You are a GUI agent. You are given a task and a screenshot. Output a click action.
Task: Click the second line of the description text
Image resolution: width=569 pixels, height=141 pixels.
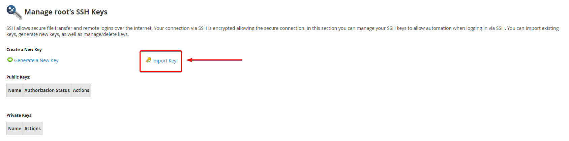[x=67, y=34]
